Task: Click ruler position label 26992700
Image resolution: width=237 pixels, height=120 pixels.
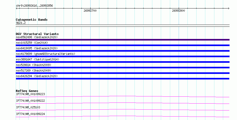Action: coord(90,11)
